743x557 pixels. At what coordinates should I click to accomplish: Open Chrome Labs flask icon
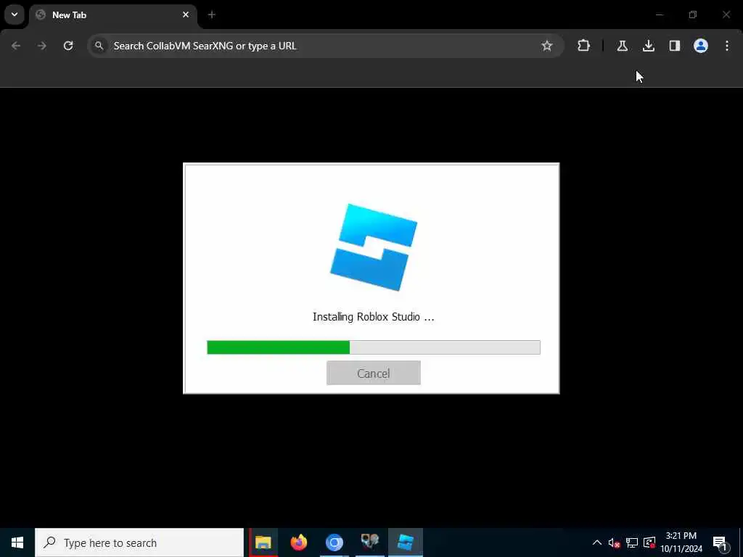point(622,46)
